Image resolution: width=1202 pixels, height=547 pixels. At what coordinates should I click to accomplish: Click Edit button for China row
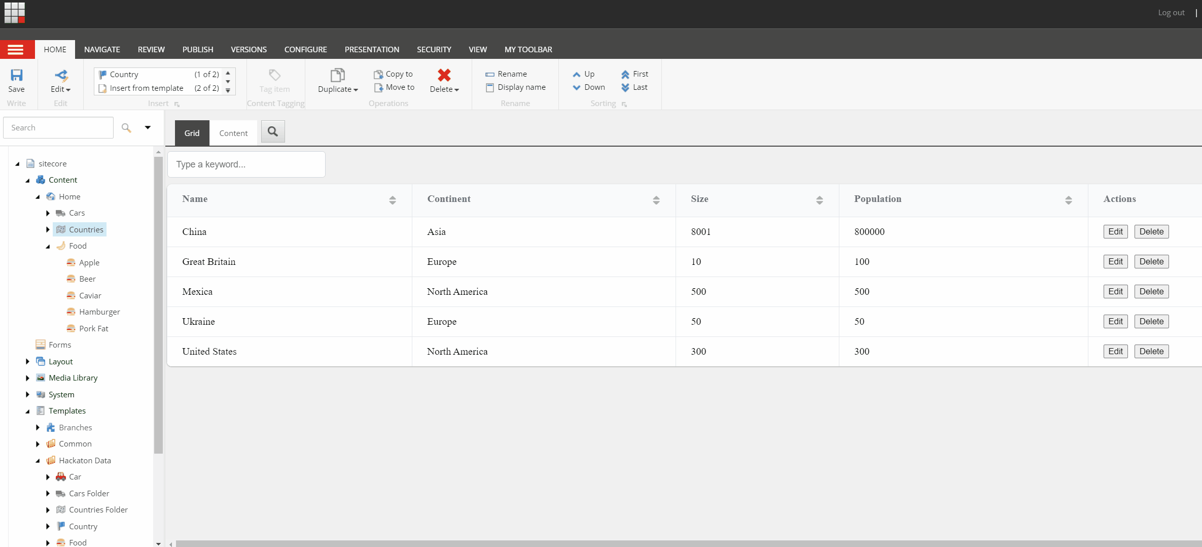pos(1115,231)
